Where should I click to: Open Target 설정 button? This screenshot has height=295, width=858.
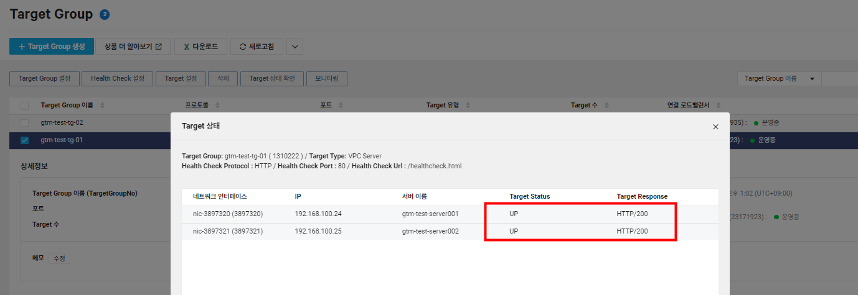181,79
